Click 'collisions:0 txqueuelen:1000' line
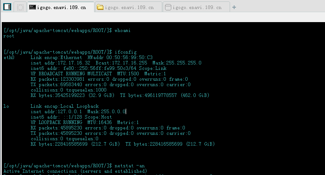Image resolution: width=325 pixels, height=175 pixels. coord(69,90)
